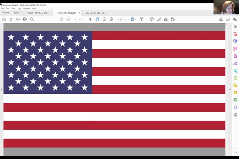This screenshot has height=159, width=239.
Task: Click the sign document pen icon
Action: click(x=166, y=19)
